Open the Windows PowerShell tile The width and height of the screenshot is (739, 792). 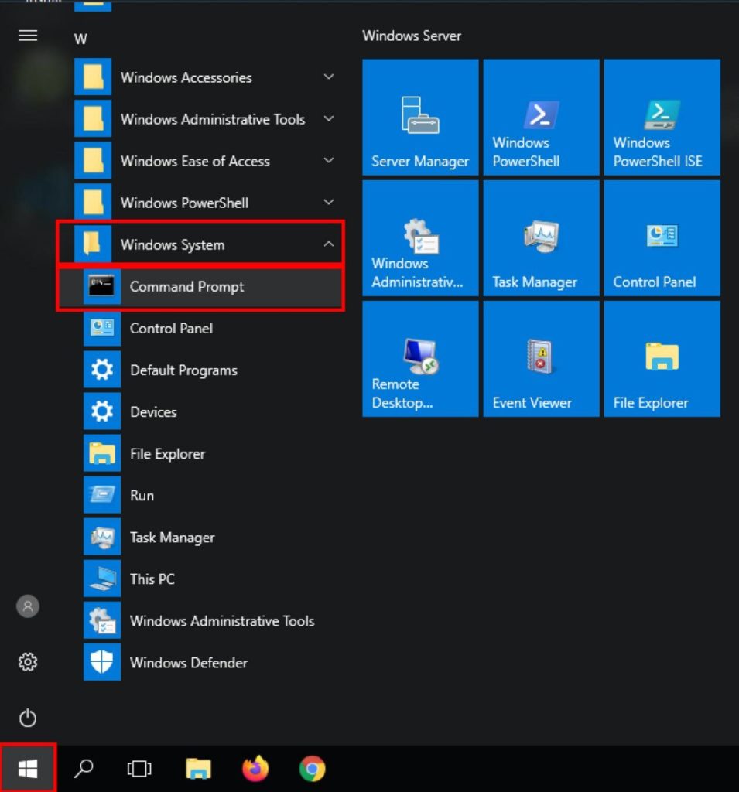tap(541, 116)
